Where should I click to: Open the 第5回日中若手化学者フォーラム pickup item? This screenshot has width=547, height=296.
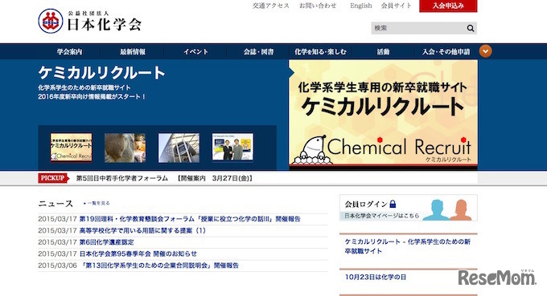(164, 178)
